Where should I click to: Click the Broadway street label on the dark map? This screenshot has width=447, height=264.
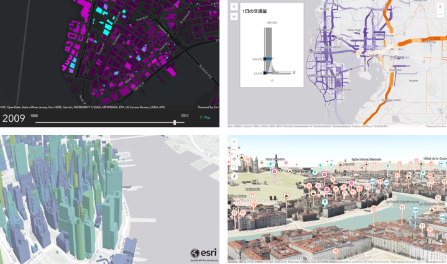tap(117, 39)
